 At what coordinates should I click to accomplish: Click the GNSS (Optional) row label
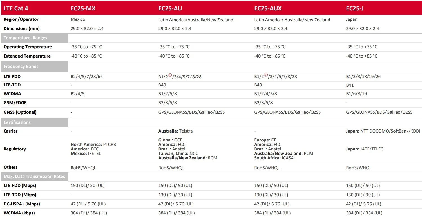20,112
